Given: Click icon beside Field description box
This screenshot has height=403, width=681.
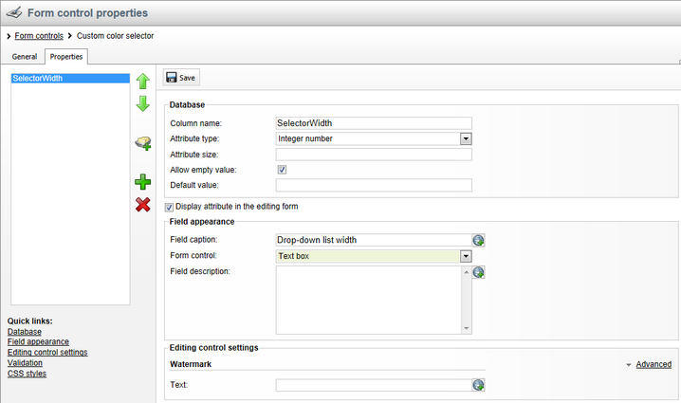Looking at the screenshot, I should 479,272.
